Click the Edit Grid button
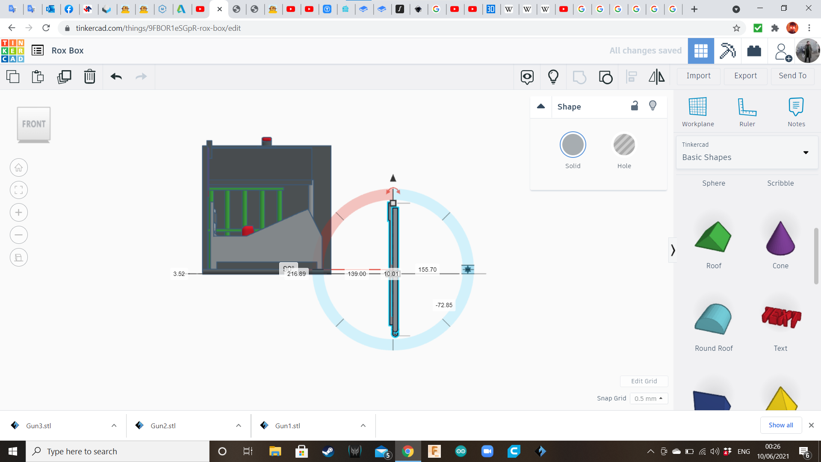This screenshot has width=821, height=462. pos(644,381)
